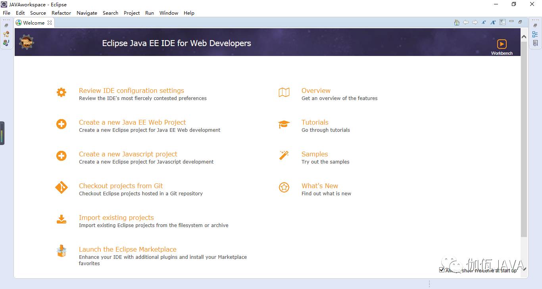Image resolution: width=542 pixels, height=289 pixels.
Task: Maximize the Welcome view panel
Action: (x=520, y=22)
